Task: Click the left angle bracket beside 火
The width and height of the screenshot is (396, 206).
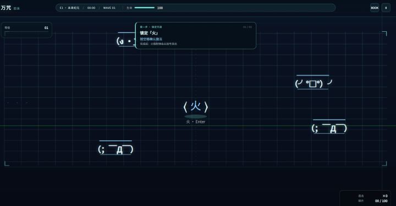Action: (185, 107)
